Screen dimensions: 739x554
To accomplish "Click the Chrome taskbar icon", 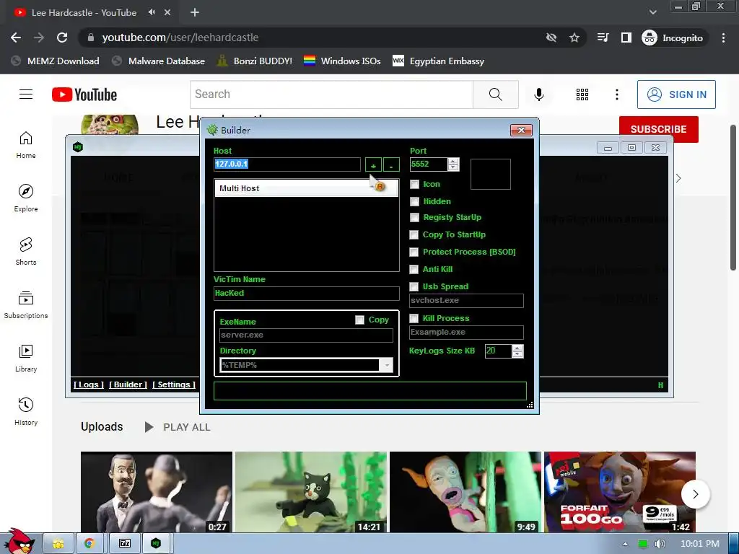I will click(89, 544).
